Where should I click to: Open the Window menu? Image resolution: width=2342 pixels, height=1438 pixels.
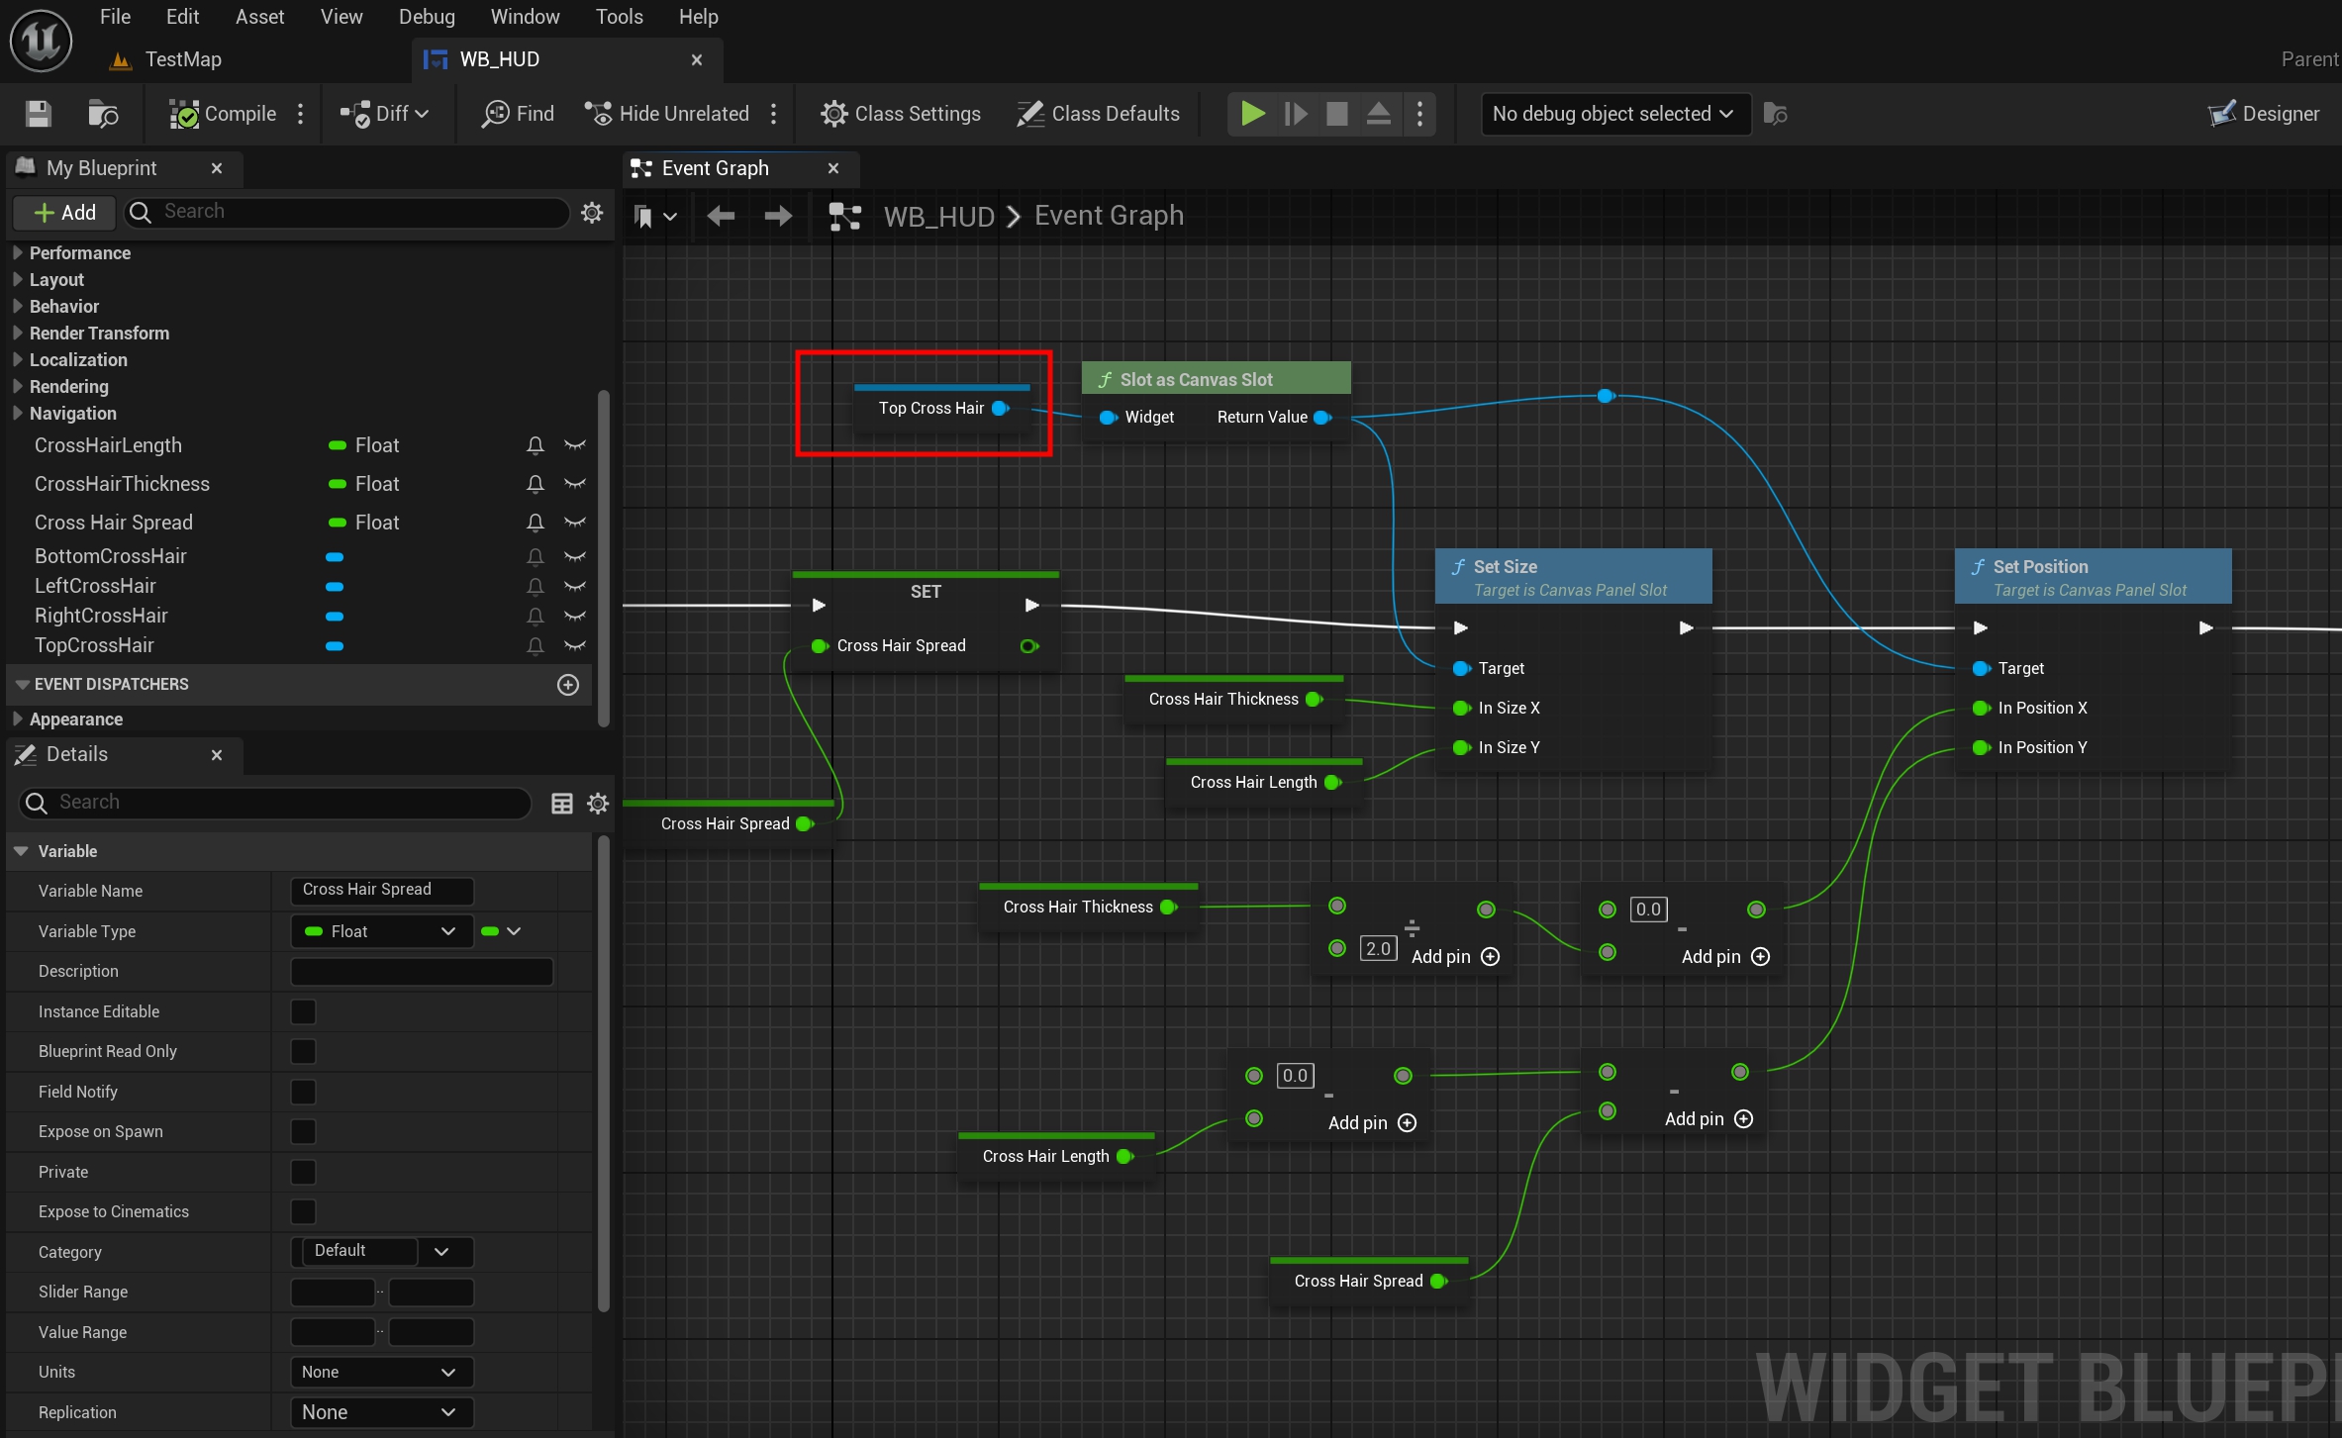(x=525, y=17)
